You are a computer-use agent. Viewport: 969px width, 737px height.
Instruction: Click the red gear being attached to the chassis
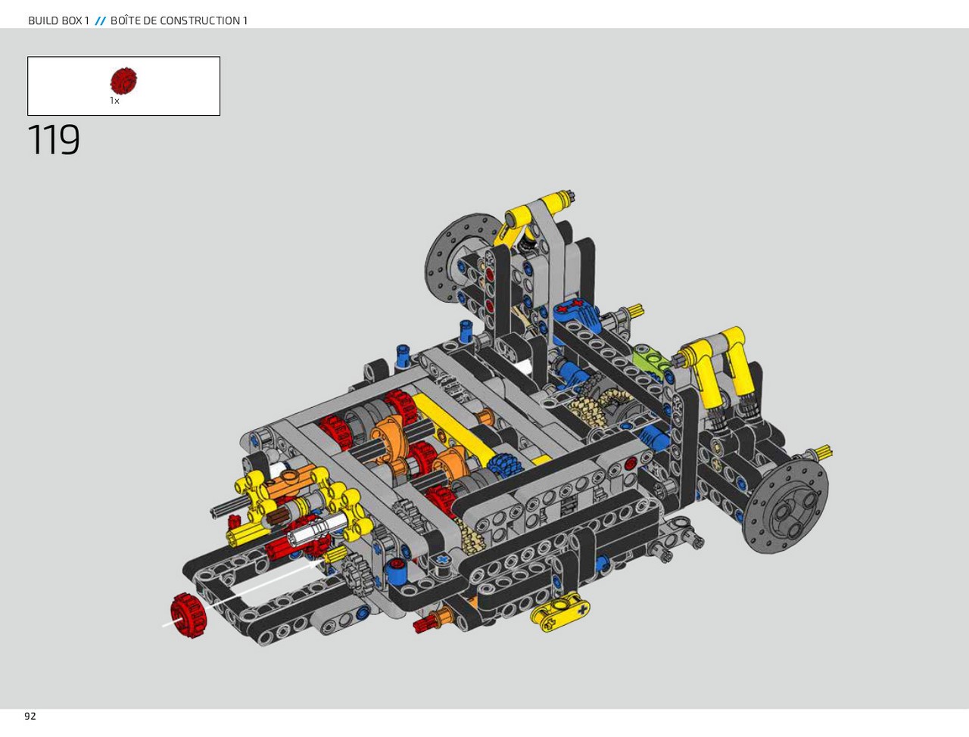coord(189,615)
